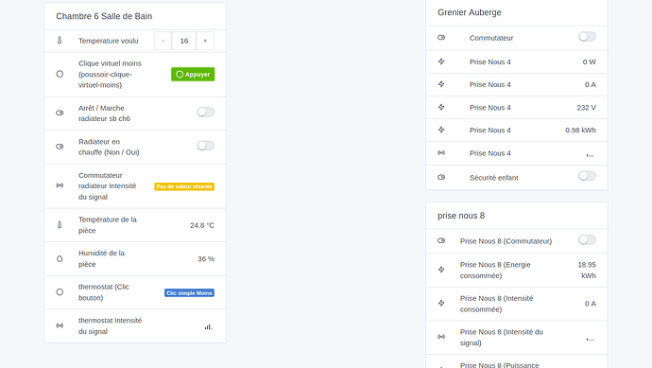Click green Appuyer button
This screenshot has height=368, width=652.
coord(193,74)
